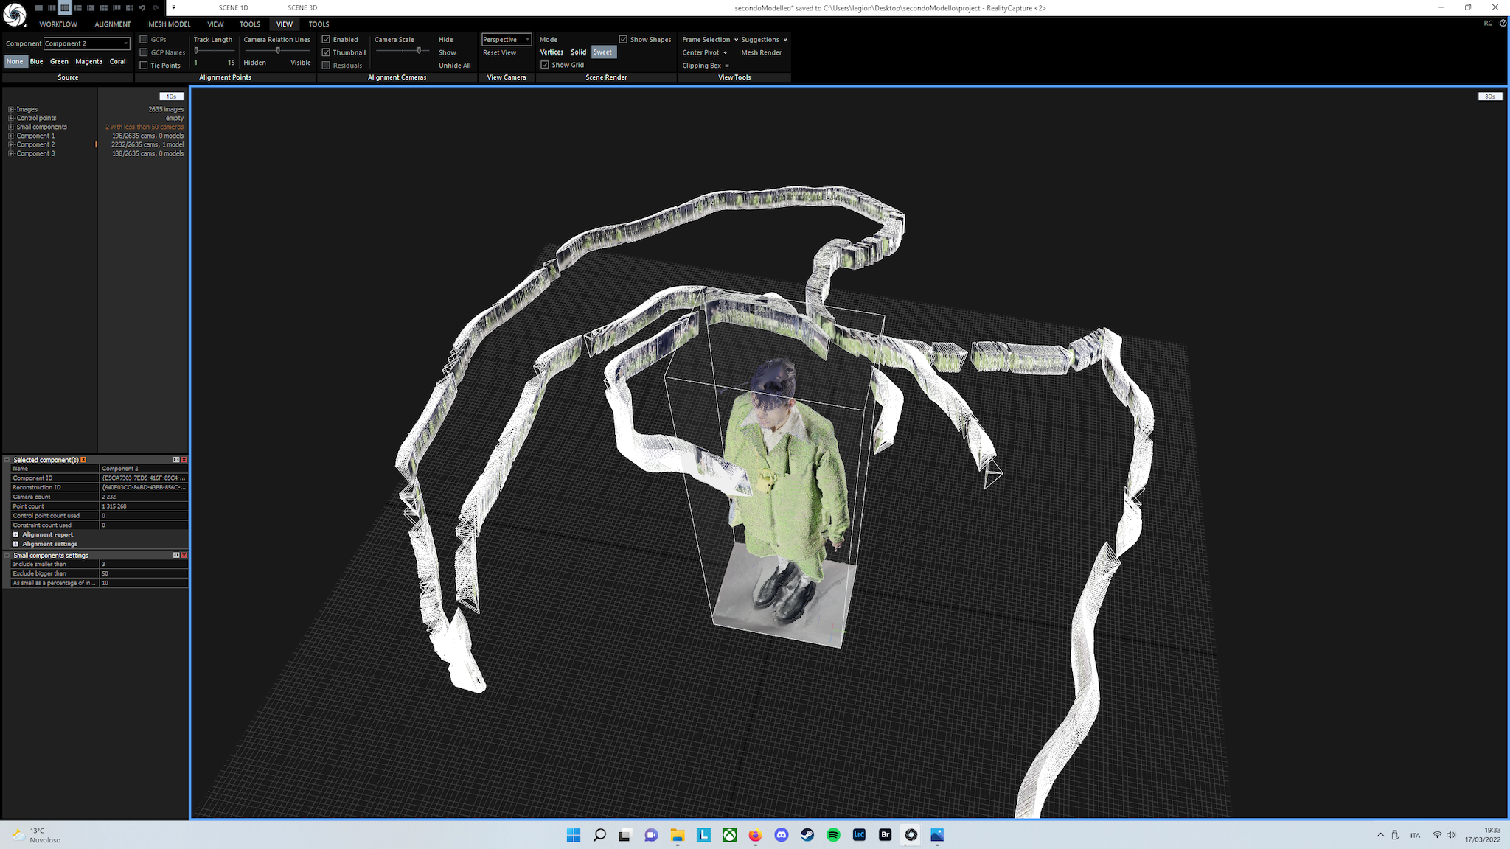Select Solid render mode
The image size is (1510, 849).
tap(578, 52)
